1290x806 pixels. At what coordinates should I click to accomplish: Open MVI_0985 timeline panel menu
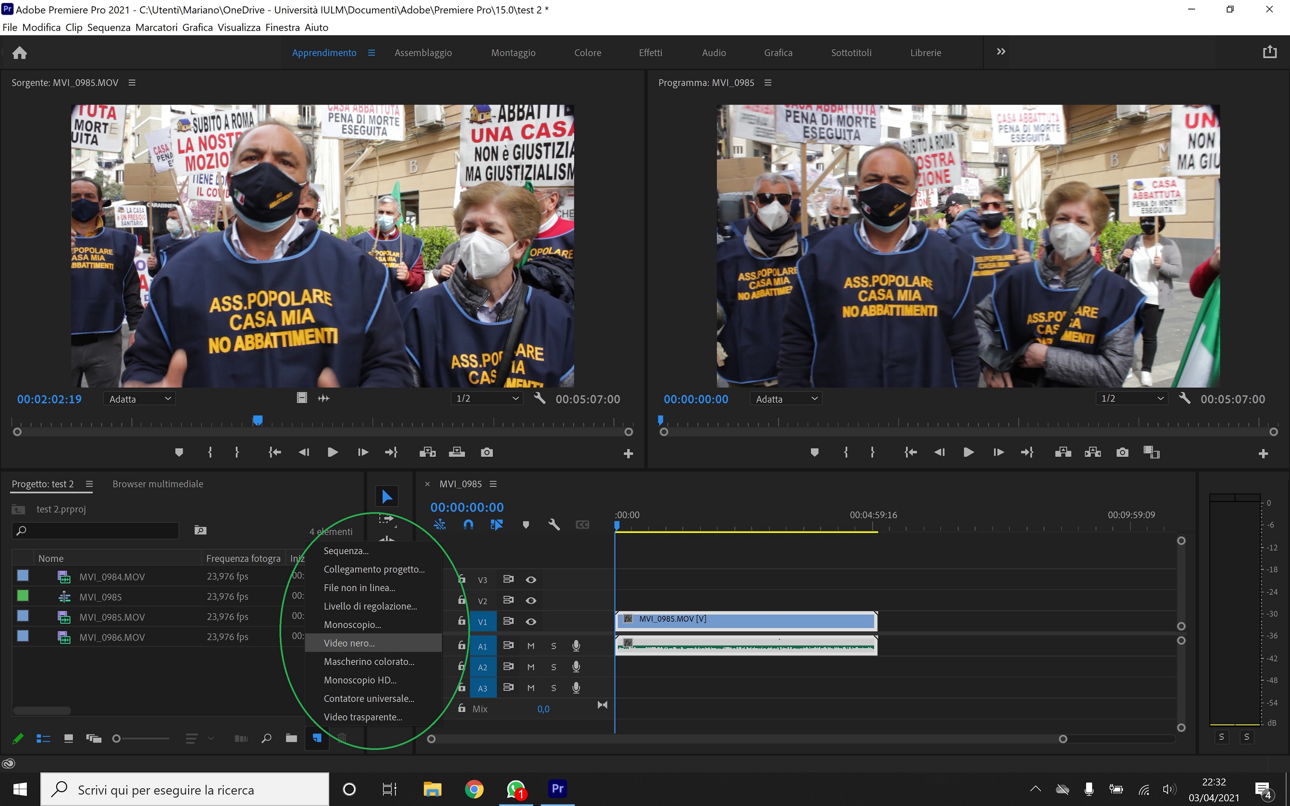(x=493, y=484)
